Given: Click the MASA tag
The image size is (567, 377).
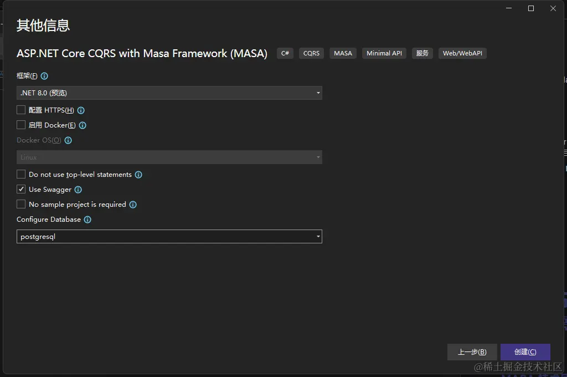Looking at the screenshot, I should click(343, 53).
